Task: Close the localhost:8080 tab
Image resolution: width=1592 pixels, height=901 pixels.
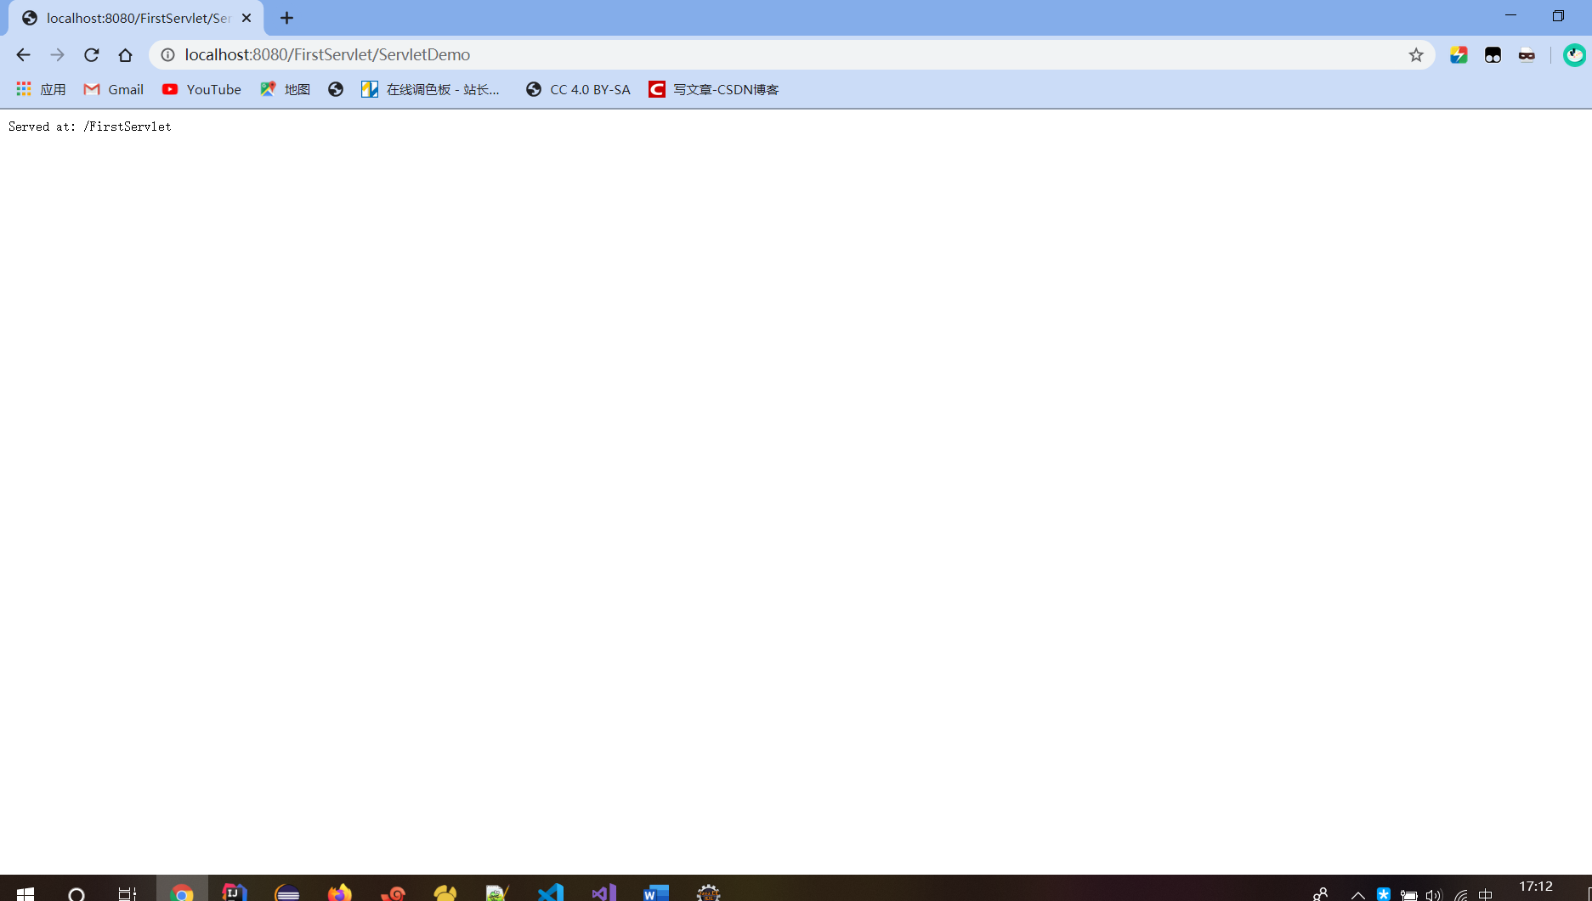Action: coord(246,18)
